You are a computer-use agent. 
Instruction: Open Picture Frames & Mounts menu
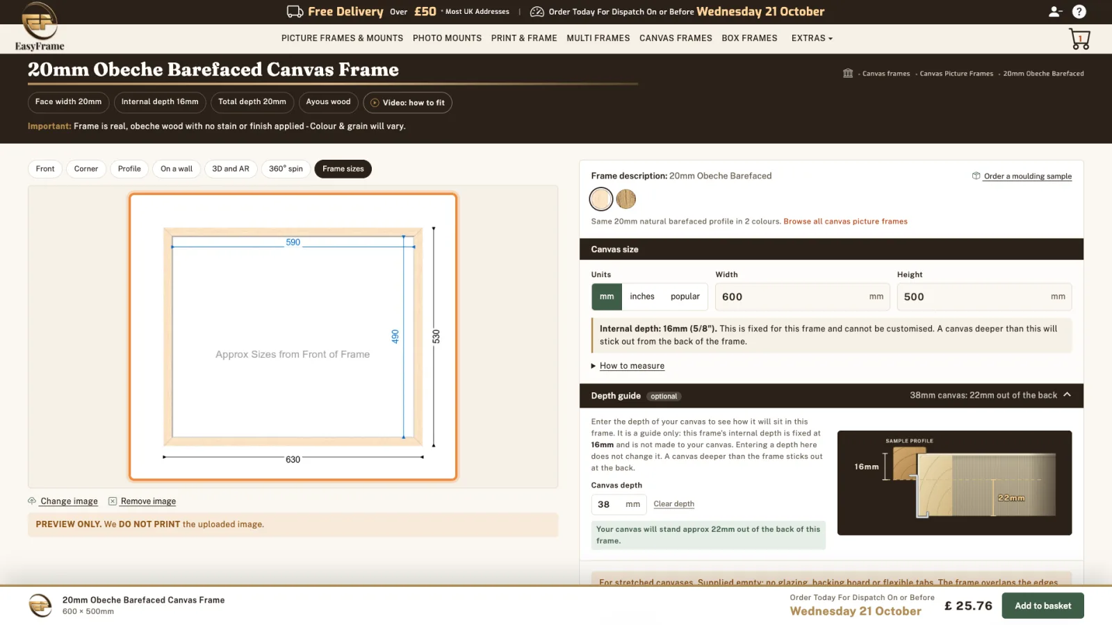coord(342,38)
